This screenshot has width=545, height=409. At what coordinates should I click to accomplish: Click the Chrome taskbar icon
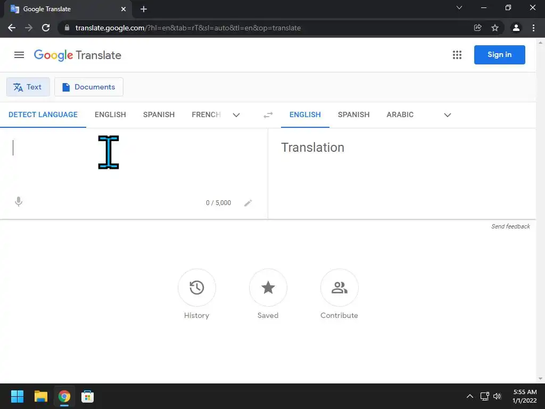pyautogui.click(x=64, y=396)
